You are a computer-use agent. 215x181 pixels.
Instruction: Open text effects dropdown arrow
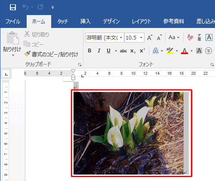tap(162, 51)
